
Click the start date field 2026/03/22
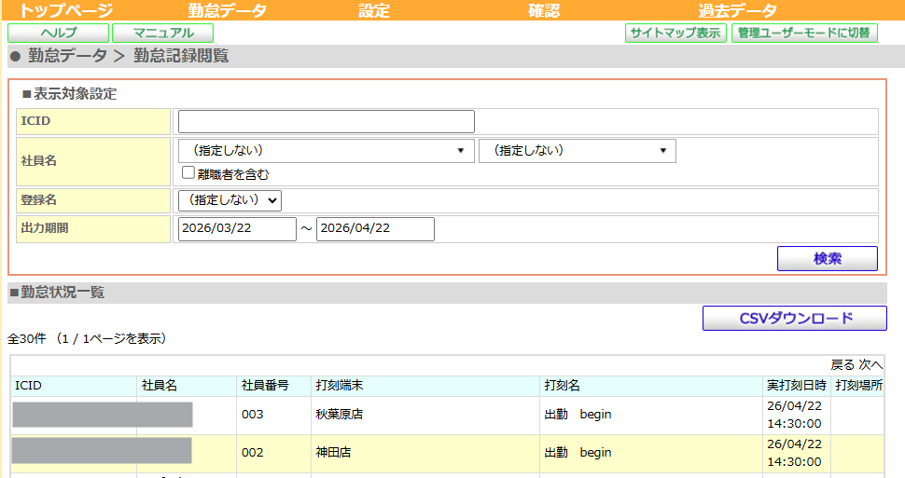[x=237, y=229]
